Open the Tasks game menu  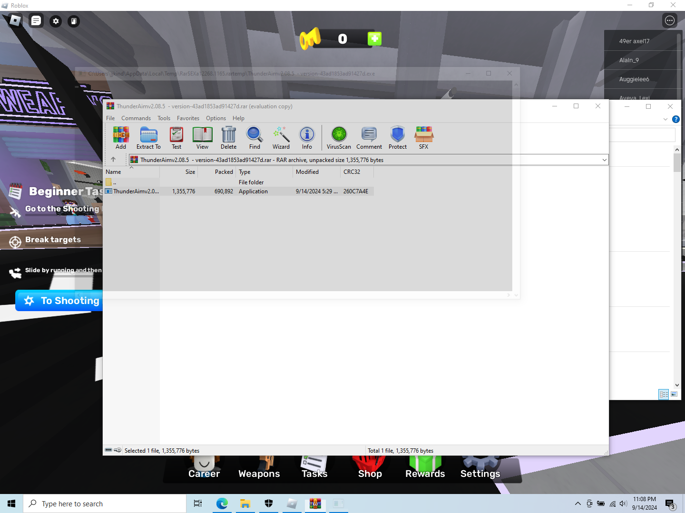(314, 468)
